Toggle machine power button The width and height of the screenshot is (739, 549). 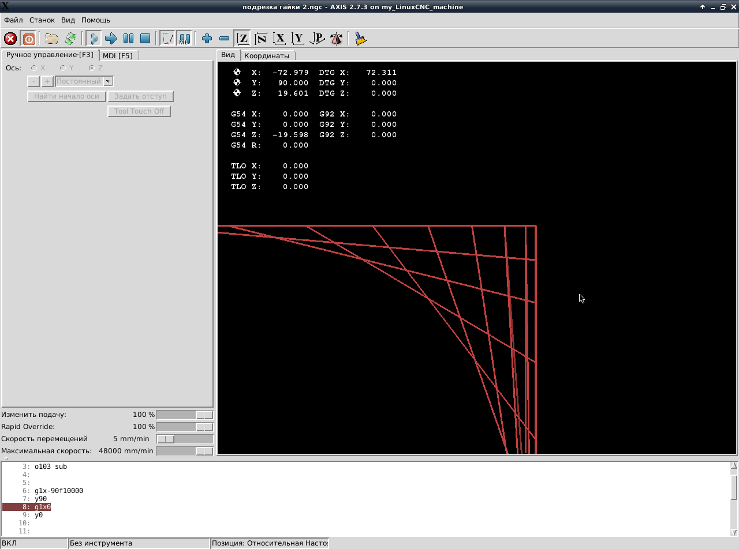pos(28,39)
